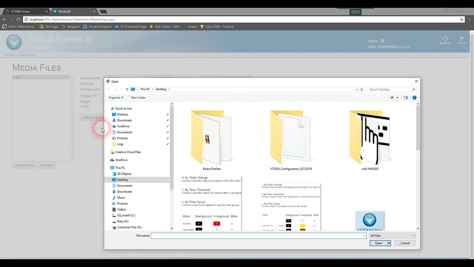The height and width of the screenshot is (267, 474).
Task: Select the standalone OneDrive tree entry
Action: click(x=121, y=160)
